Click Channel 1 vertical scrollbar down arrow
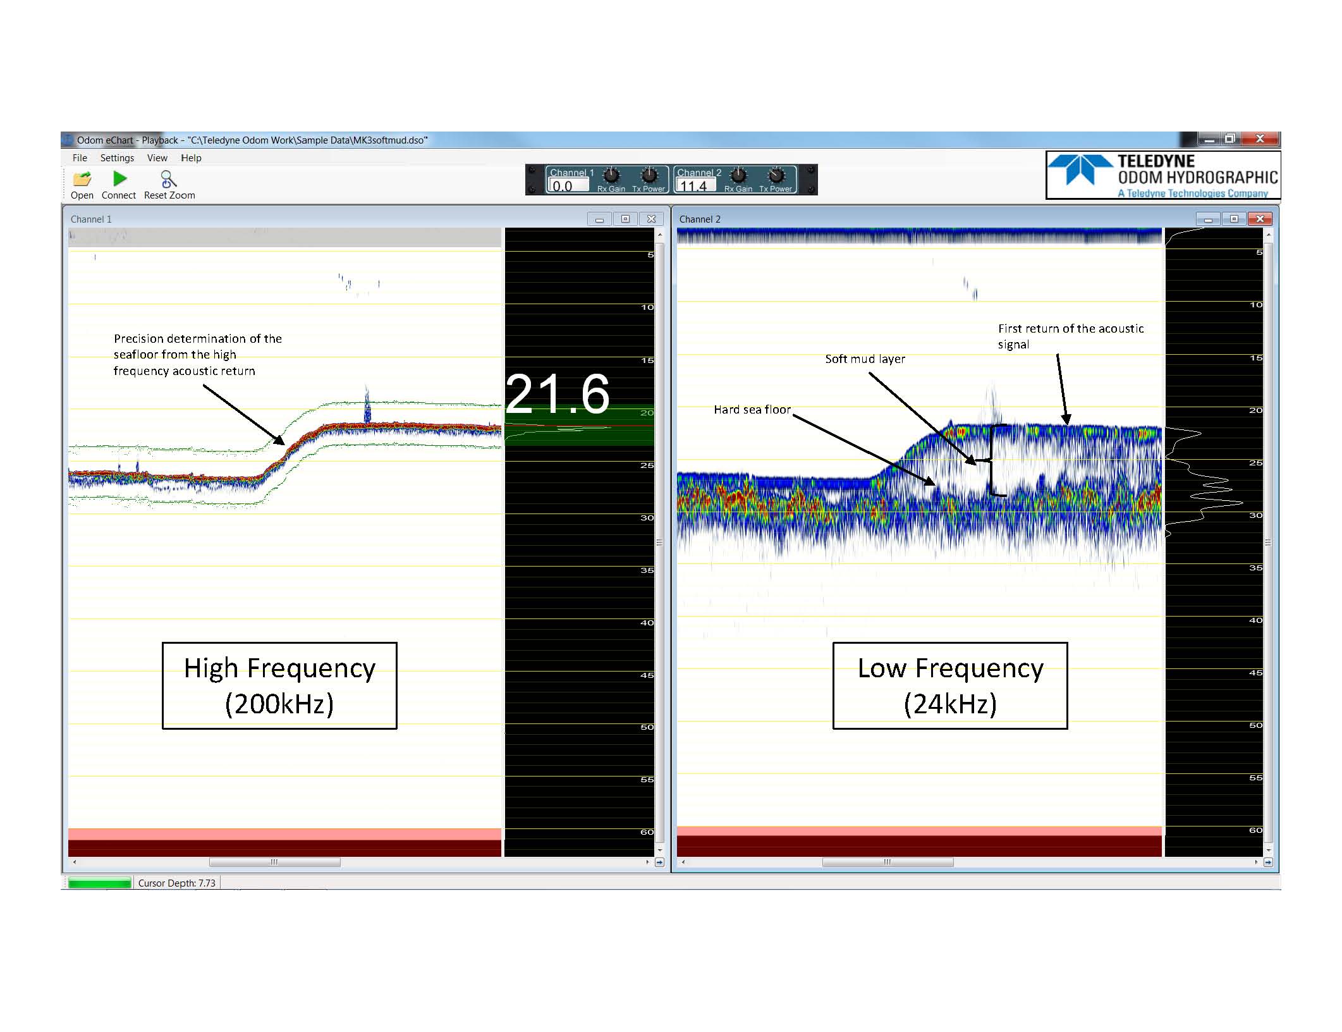The height and width of the screenshot is (1032, 1342). [659, 851]
